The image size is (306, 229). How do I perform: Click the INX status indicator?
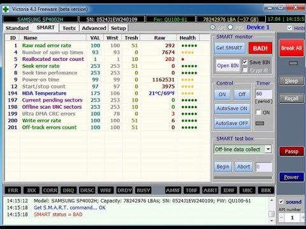(x=31, y=190)
